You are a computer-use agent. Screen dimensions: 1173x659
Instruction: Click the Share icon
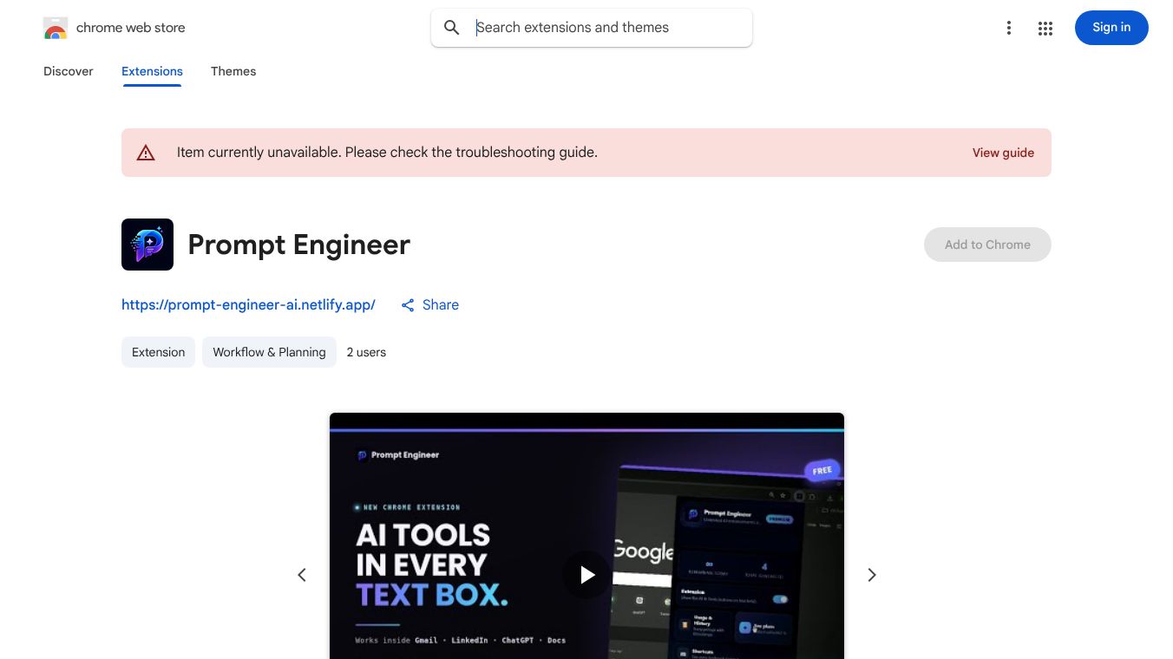pyautogui.click(x=408, y=305)
